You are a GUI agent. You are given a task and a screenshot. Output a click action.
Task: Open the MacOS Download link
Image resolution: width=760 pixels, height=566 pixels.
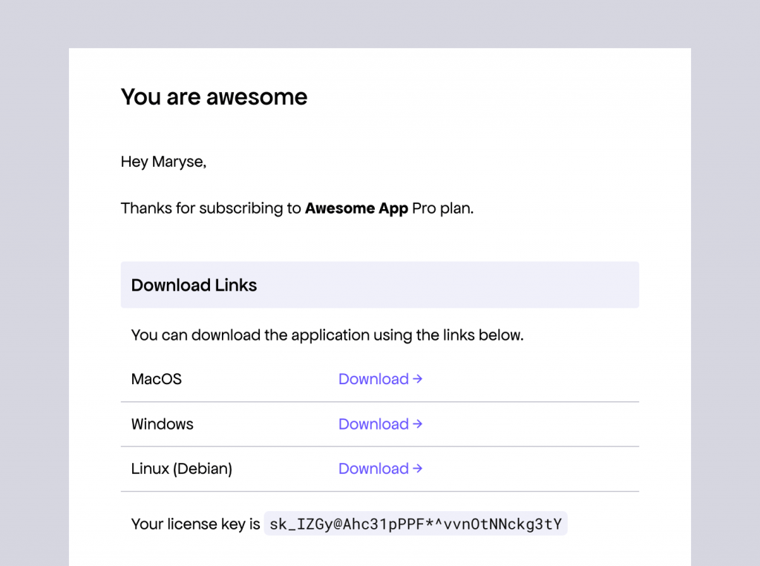point(374,379)
